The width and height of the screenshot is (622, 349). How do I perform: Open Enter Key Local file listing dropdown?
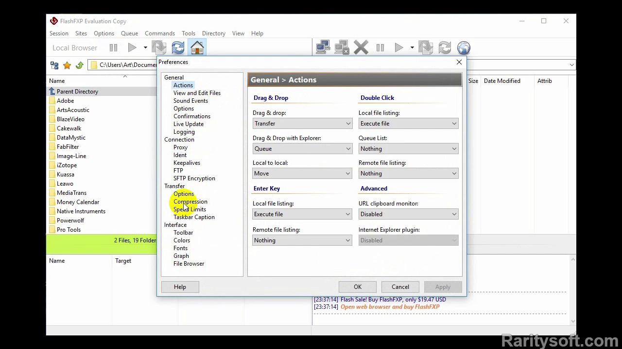pyautogui.click(x=302, y=214)
